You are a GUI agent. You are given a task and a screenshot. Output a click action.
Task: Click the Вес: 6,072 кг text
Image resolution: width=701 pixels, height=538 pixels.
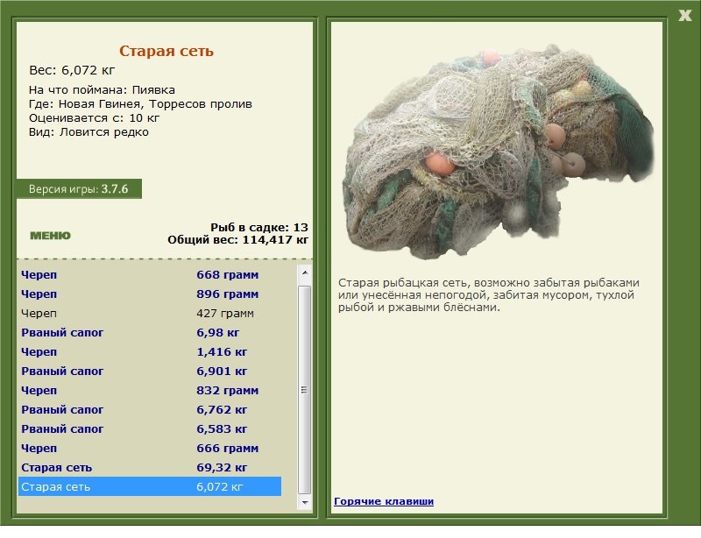coord(72,70)
